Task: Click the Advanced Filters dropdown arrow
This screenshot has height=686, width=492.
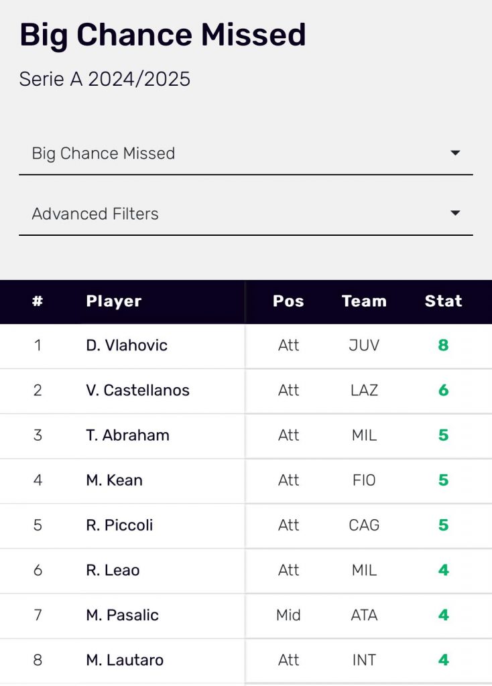Action: click(455, 214)
